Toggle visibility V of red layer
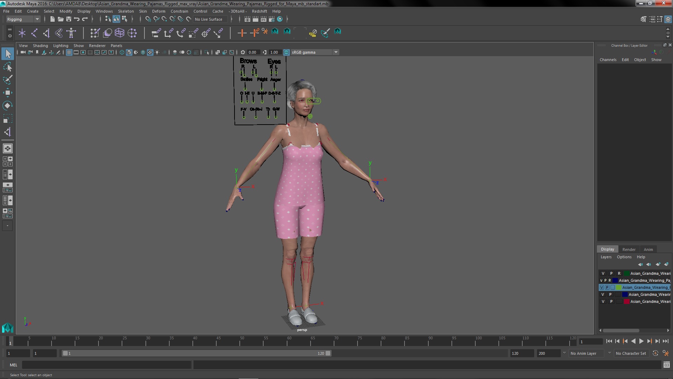This screenshot has height=379, width=673. tap(603, 301)
